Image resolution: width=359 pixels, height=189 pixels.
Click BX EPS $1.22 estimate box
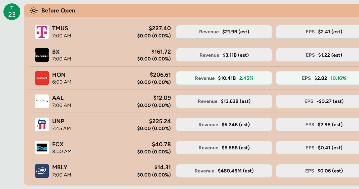(317, 55)
